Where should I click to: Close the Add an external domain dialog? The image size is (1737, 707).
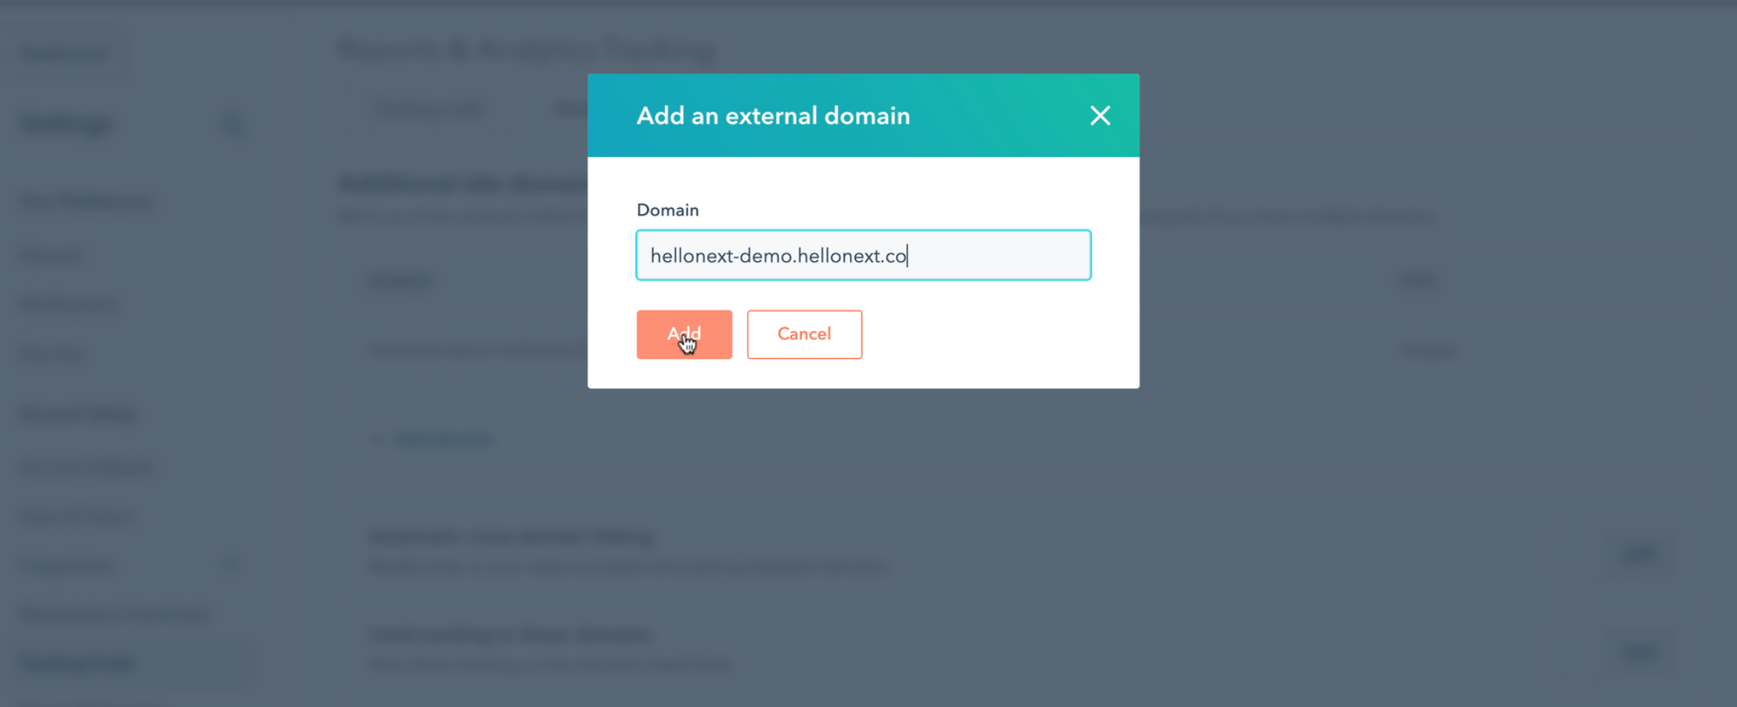(1100, 115)
